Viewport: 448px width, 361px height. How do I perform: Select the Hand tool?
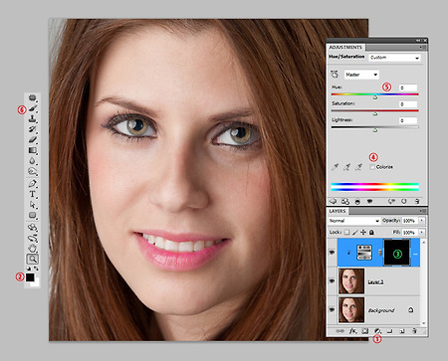[33, 248]
